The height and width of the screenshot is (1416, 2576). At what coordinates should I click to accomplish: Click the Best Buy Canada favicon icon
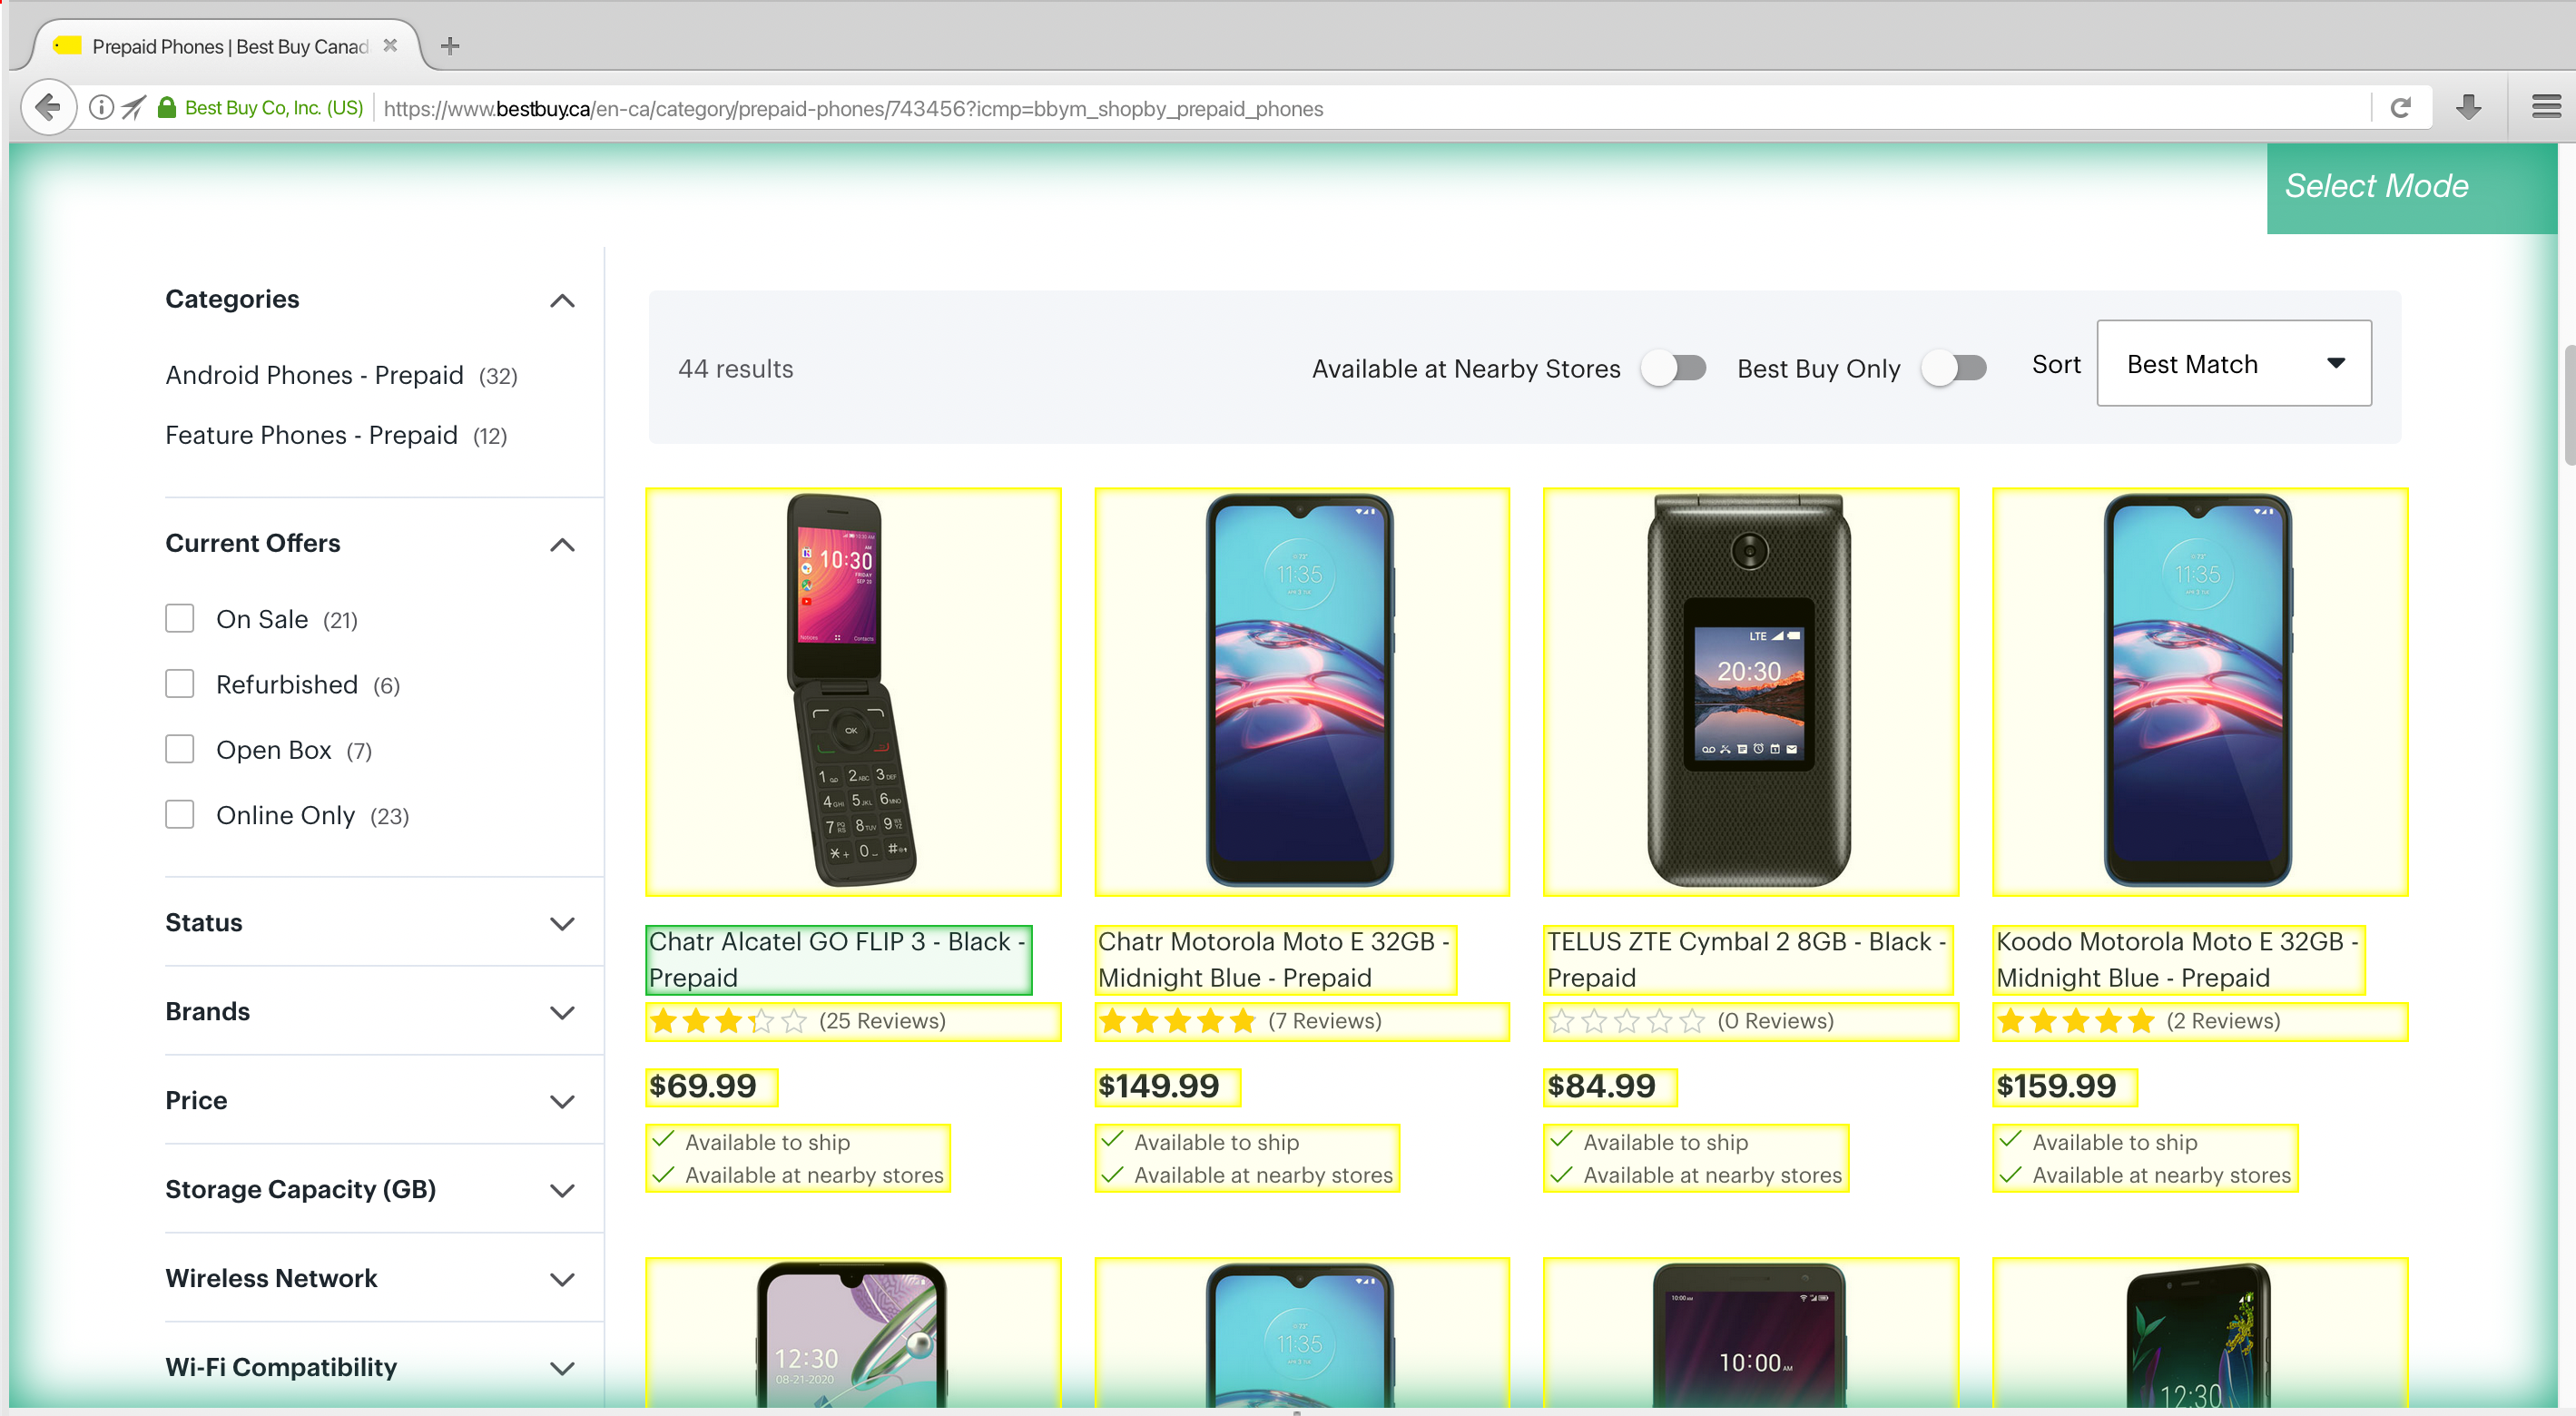[64, 45]
